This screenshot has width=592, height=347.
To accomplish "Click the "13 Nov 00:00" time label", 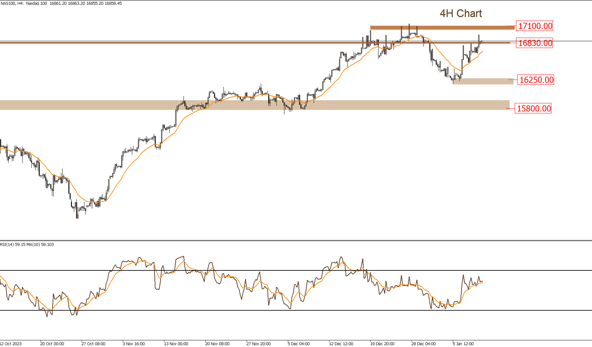I will coord(176,344).
